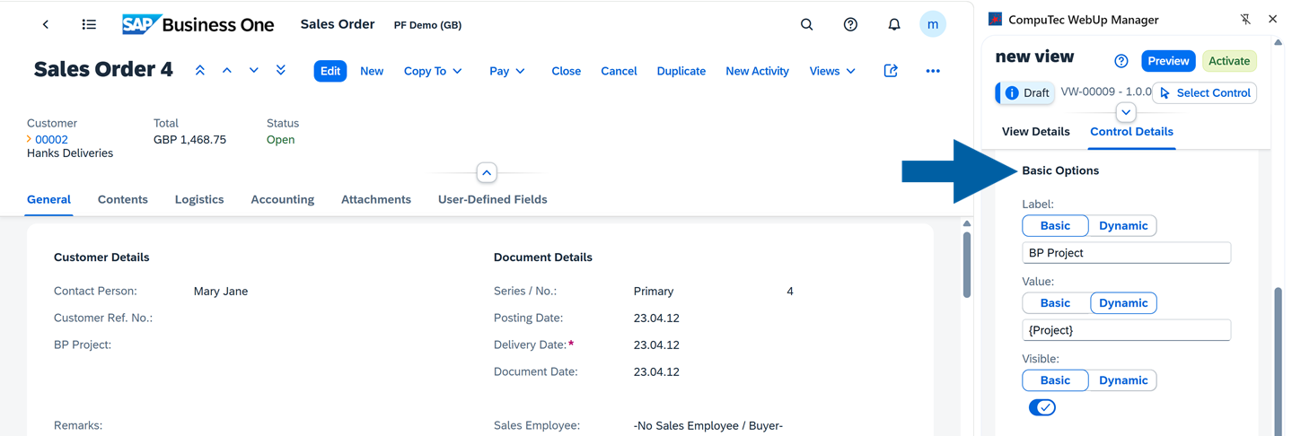Screen dimensions: 1292x436
Task: Switch to the Logistics tab
Action: (199, 199)
